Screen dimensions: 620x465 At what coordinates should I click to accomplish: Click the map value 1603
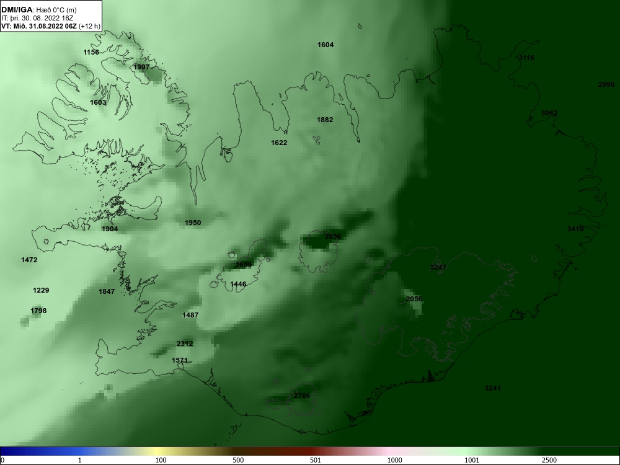pos(98,102)
